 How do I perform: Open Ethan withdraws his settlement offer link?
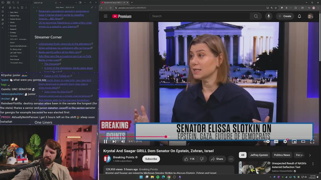coord(64,48)
